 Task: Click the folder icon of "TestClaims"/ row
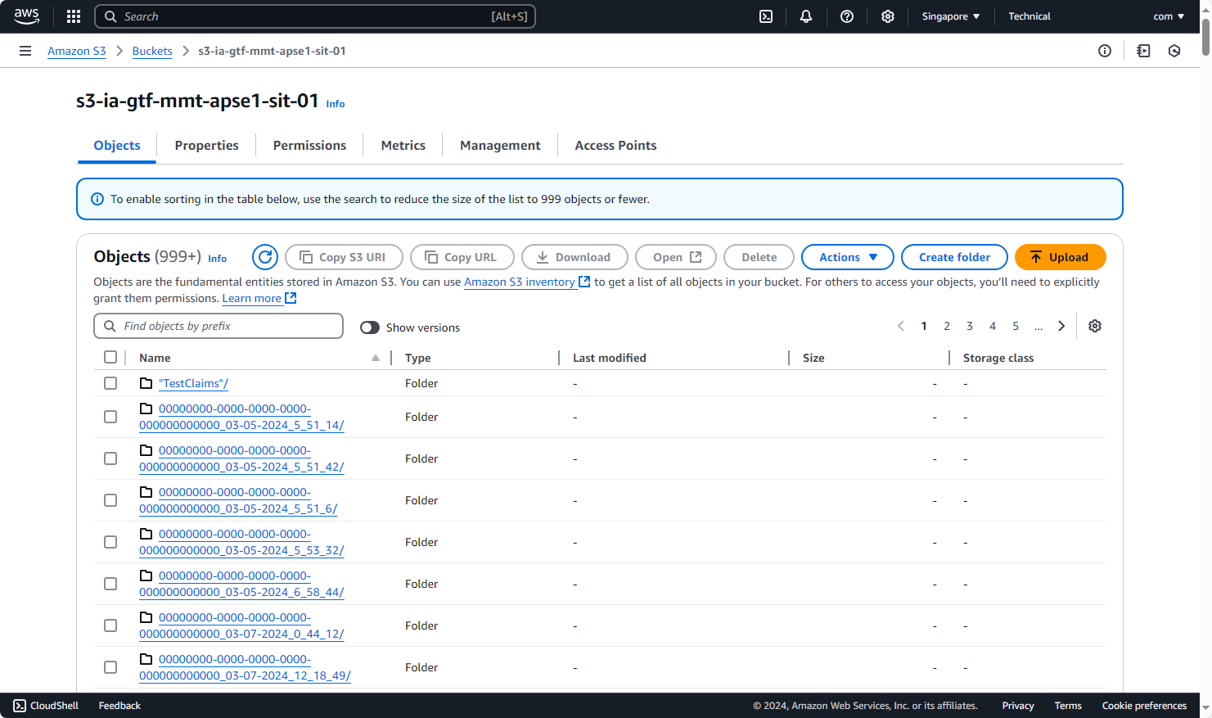(x=146, y=383)
